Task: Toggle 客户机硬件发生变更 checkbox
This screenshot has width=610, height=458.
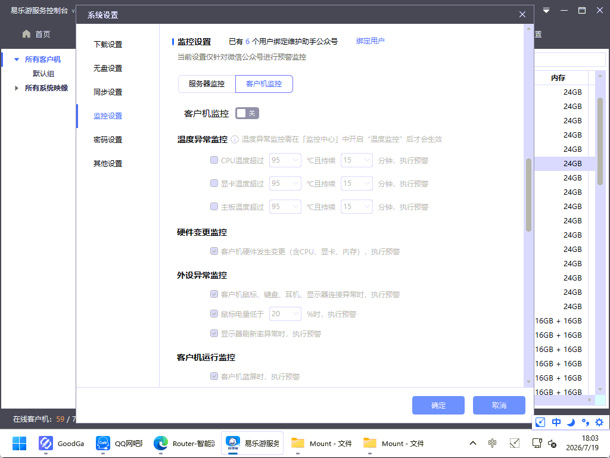Action: 214,251
